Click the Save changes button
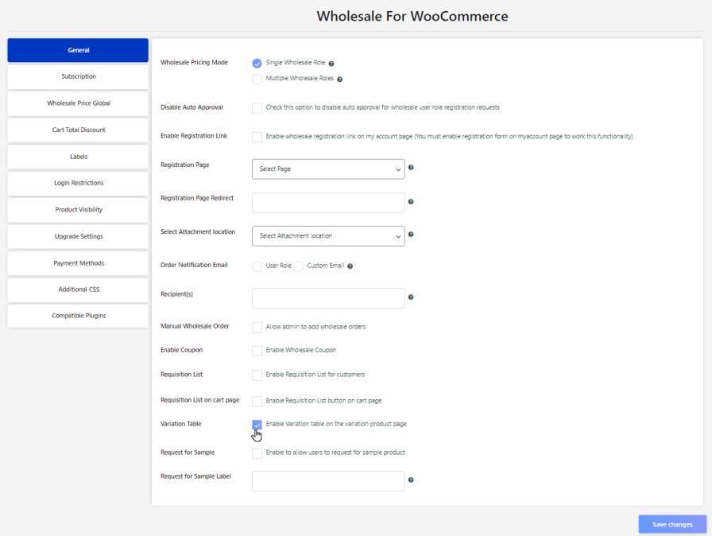712x536 pixels. [672, 524]
